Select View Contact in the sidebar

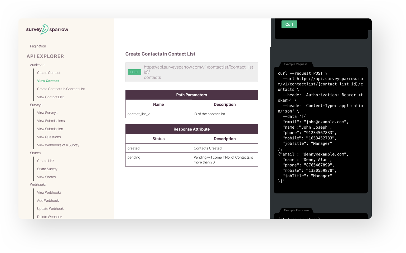click(48, 81)
